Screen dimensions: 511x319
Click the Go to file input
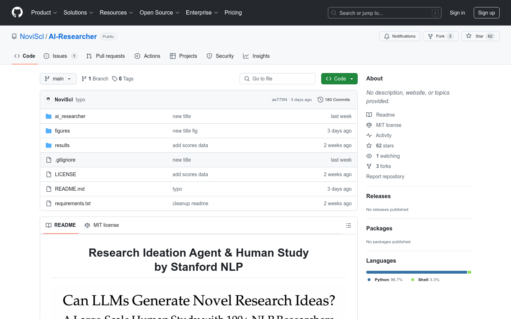(x=278, y=79)
